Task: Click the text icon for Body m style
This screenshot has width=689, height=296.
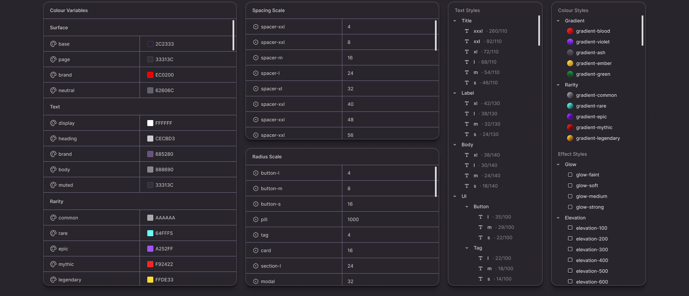Action: (467, 176)
